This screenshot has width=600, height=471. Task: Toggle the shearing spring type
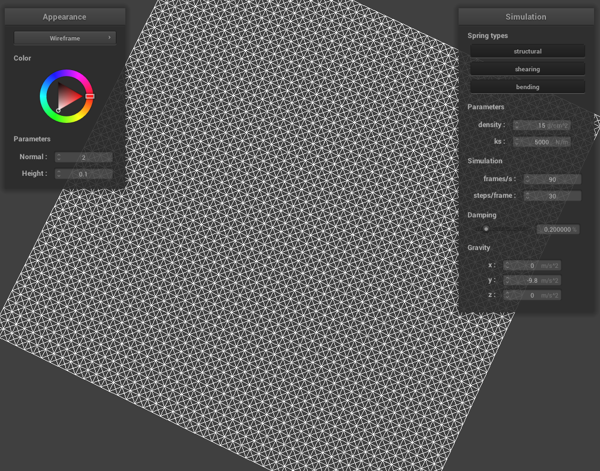tap(528, 69)
